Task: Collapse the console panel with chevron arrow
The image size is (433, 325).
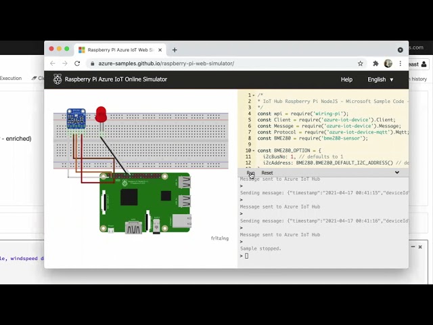Action: tap(397, 173)
